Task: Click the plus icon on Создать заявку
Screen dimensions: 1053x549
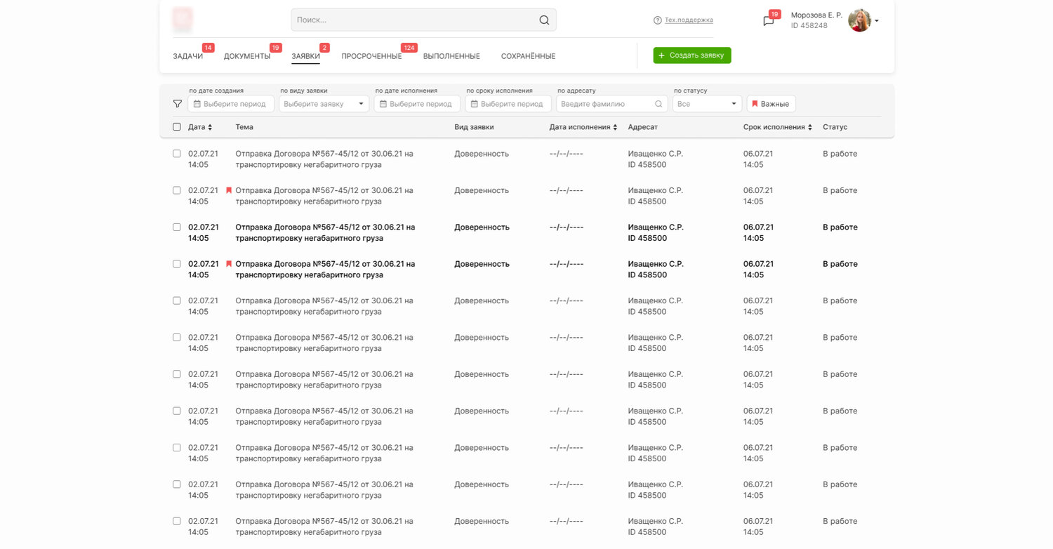Action: point(661,55)
